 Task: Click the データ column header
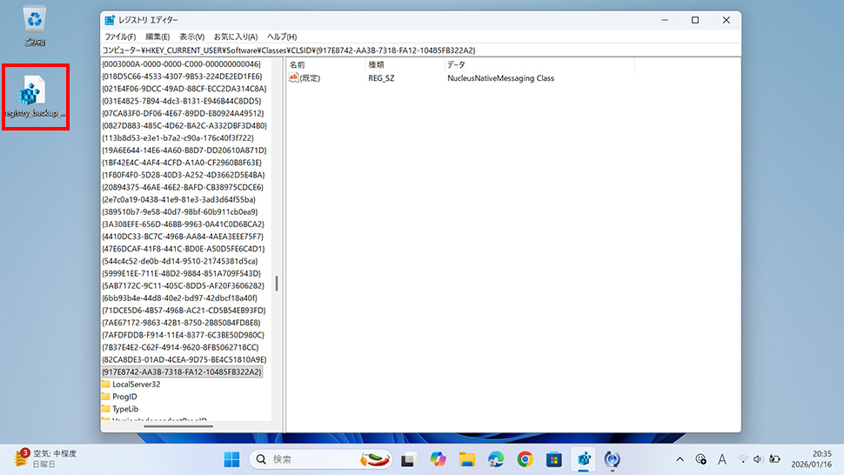[x=456, y=65]
